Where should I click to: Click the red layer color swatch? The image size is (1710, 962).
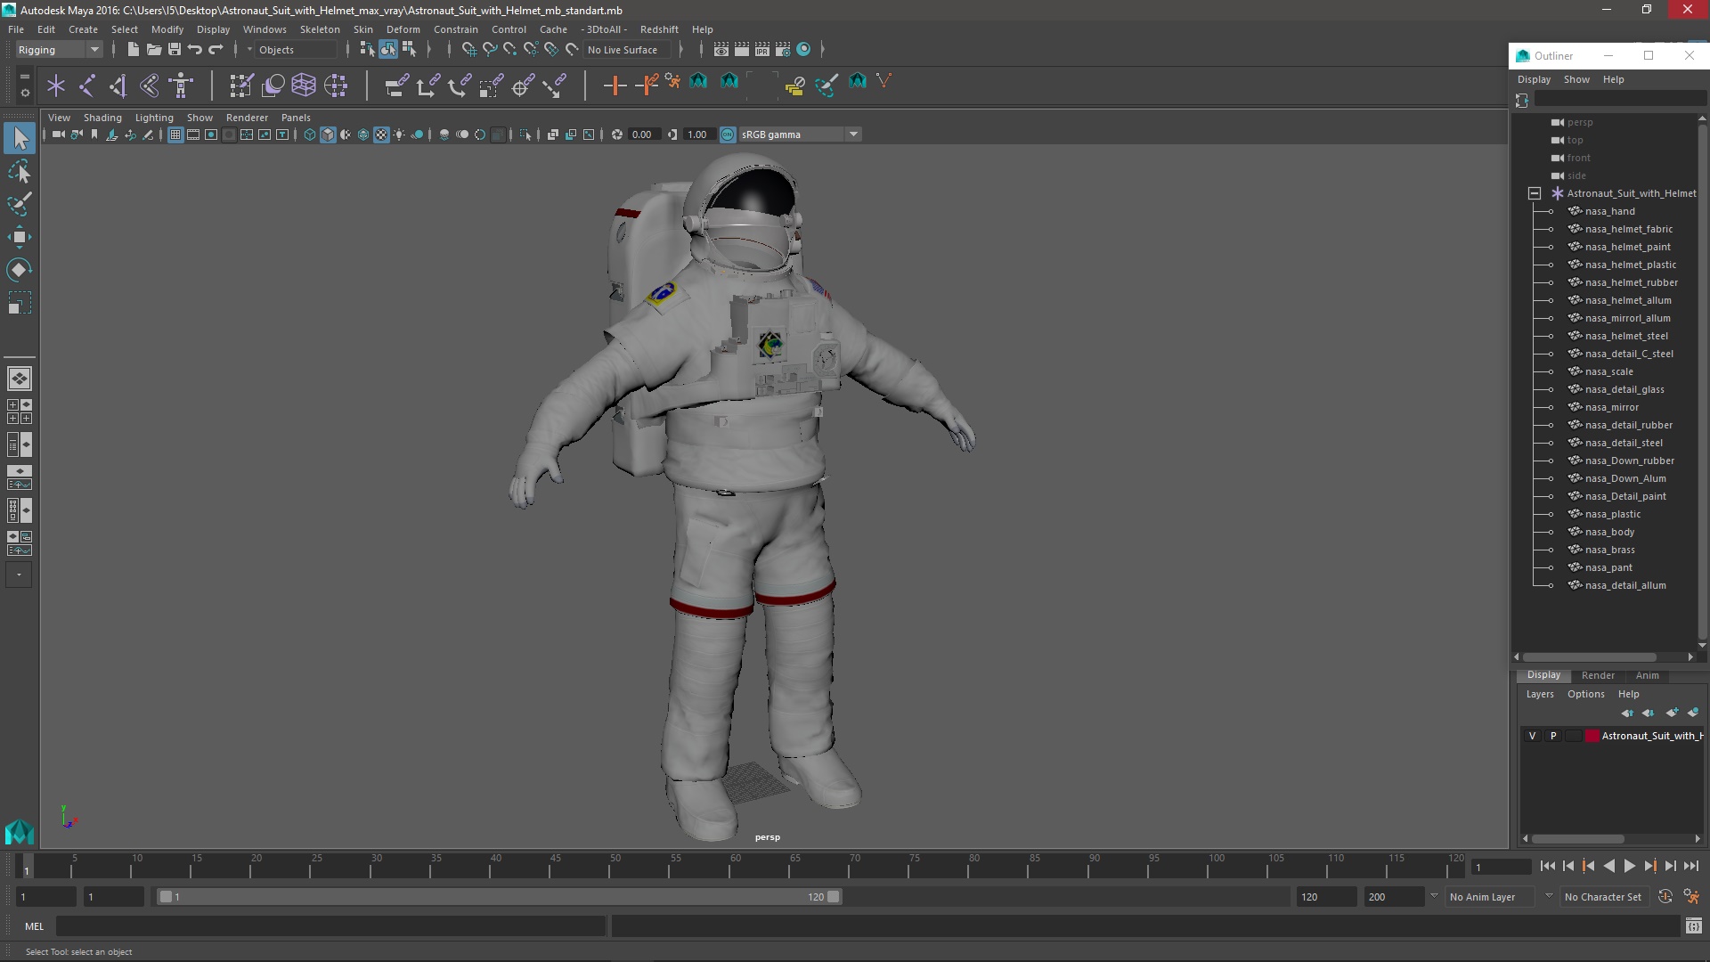1592,736
